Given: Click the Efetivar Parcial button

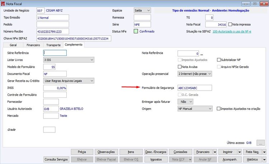Looking at the screenshot, I should [106, 159].
